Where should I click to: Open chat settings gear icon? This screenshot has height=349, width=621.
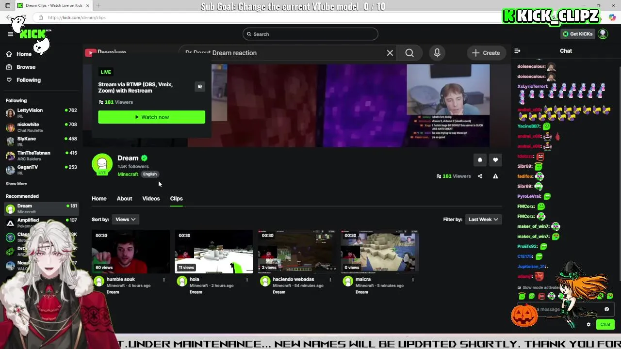(588, 325)
